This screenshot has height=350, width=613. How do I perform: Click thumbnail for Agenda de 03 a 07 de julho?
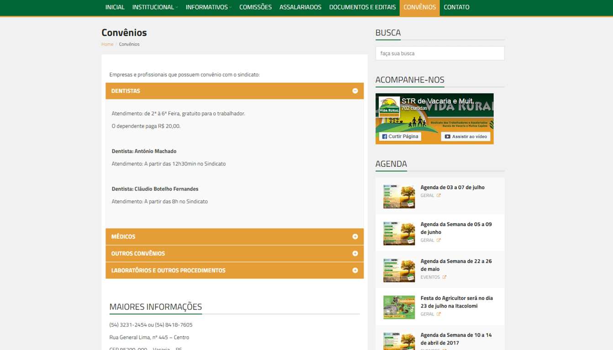pyautogui.click(x=399, y=196)
